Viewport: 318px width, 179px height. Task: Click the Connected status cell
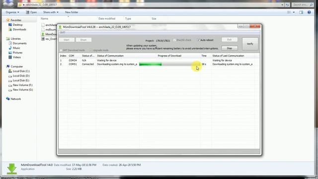(88, 64)
